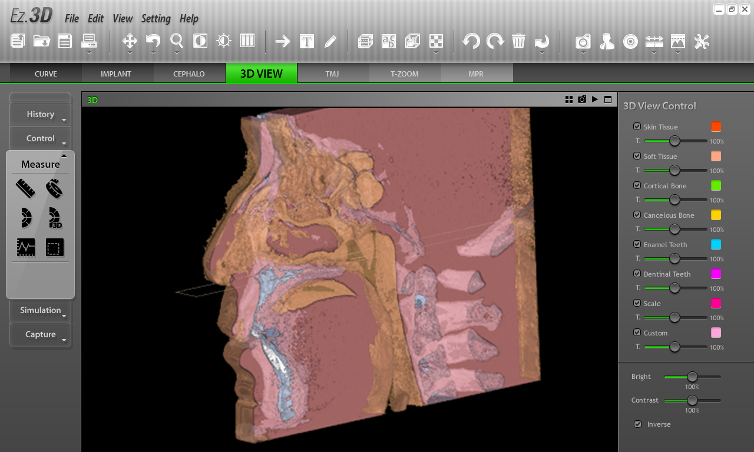Viewport: 754px width, 452px height.
Task: Click the half-filled circle invert icon
Action: (x=200, y=41)
